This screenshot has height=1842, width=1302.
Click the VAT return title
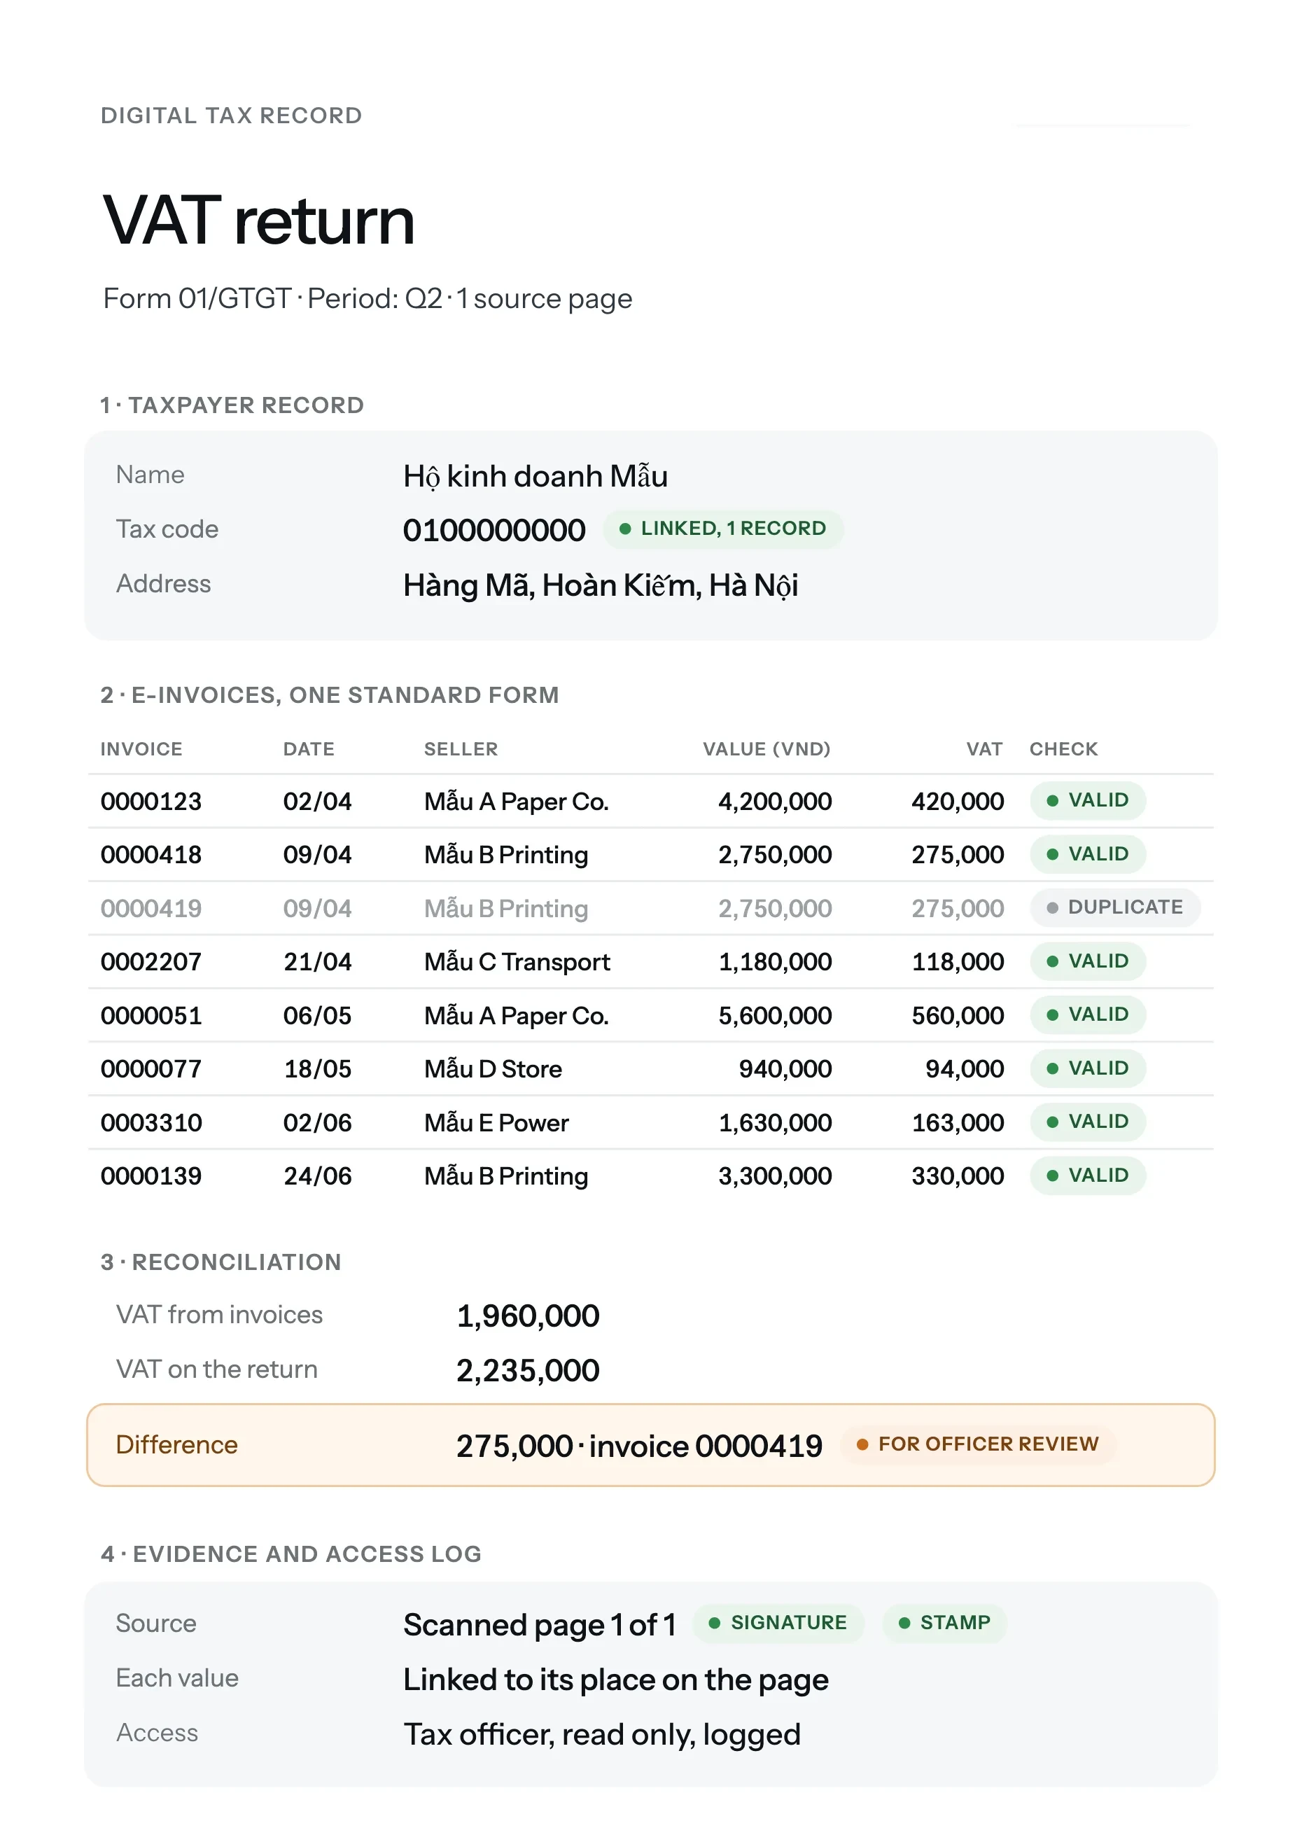258,220
